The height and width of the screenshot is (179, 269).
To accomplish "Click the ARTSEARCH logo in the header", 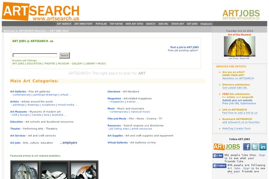I will [40, 11].
